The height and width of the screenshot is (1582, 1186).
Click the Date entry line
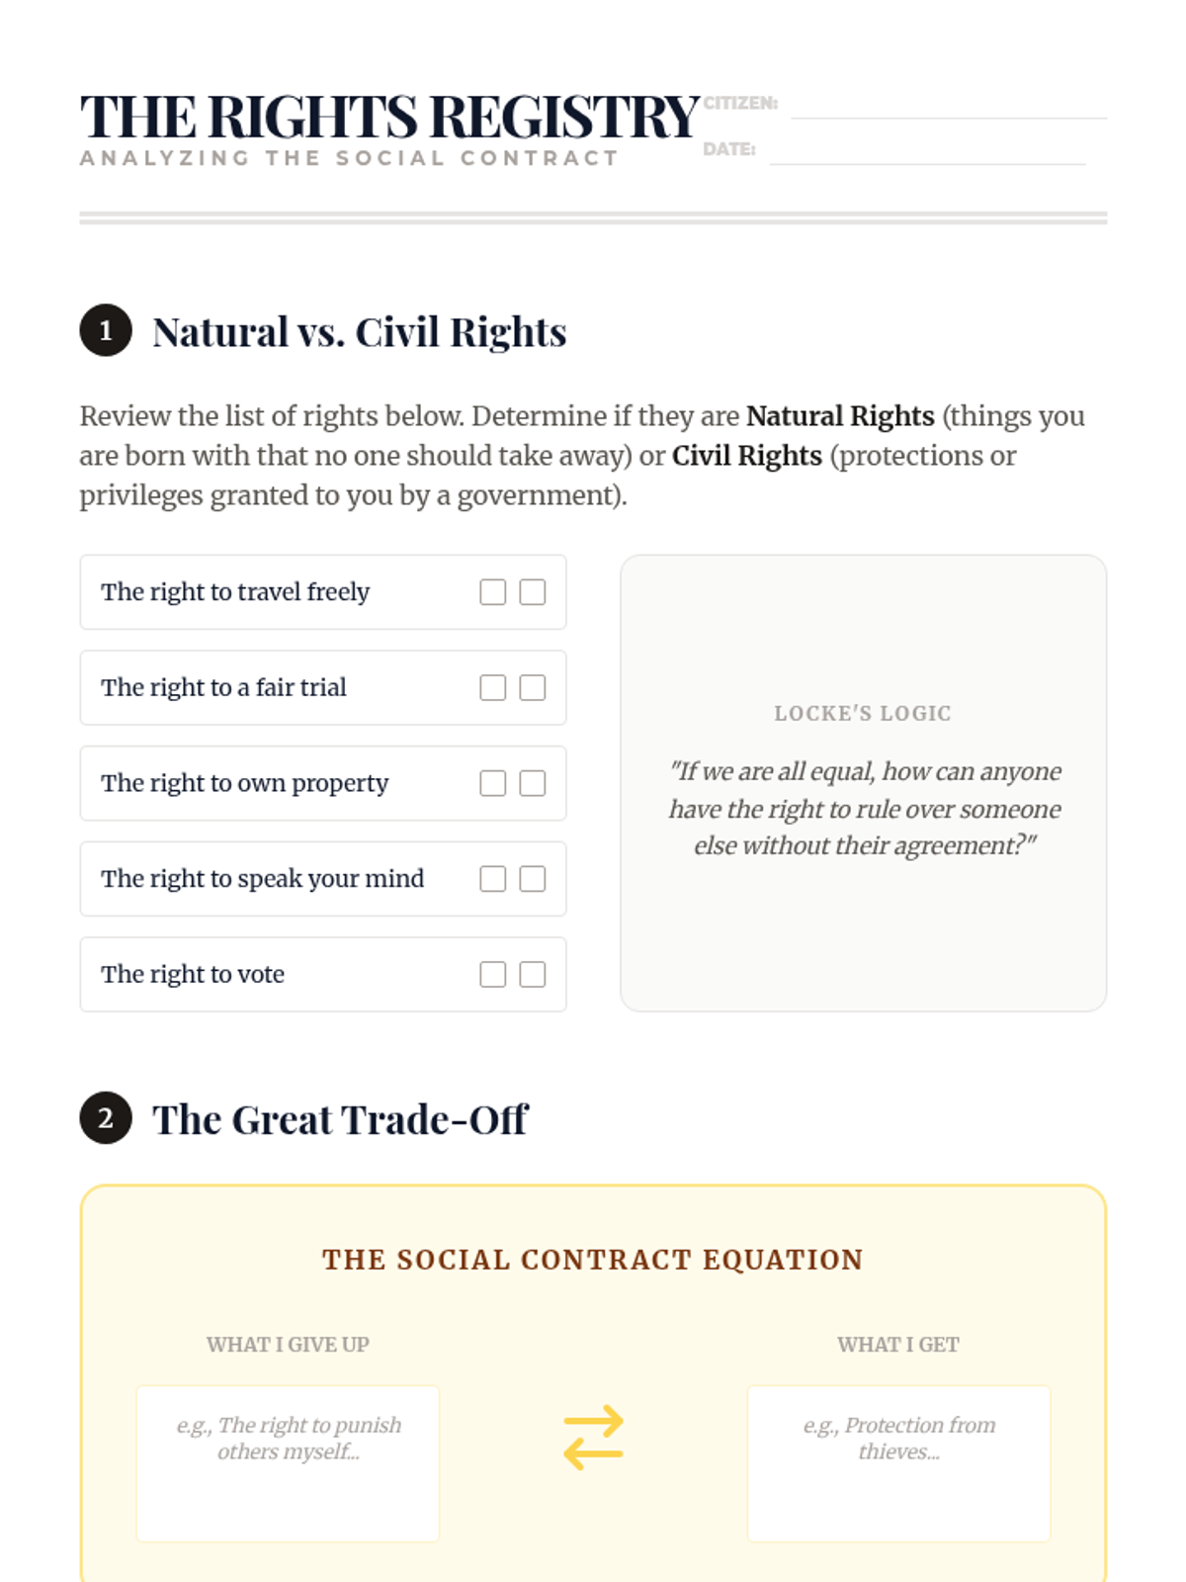pyautogui.click(x=927, y=153)
